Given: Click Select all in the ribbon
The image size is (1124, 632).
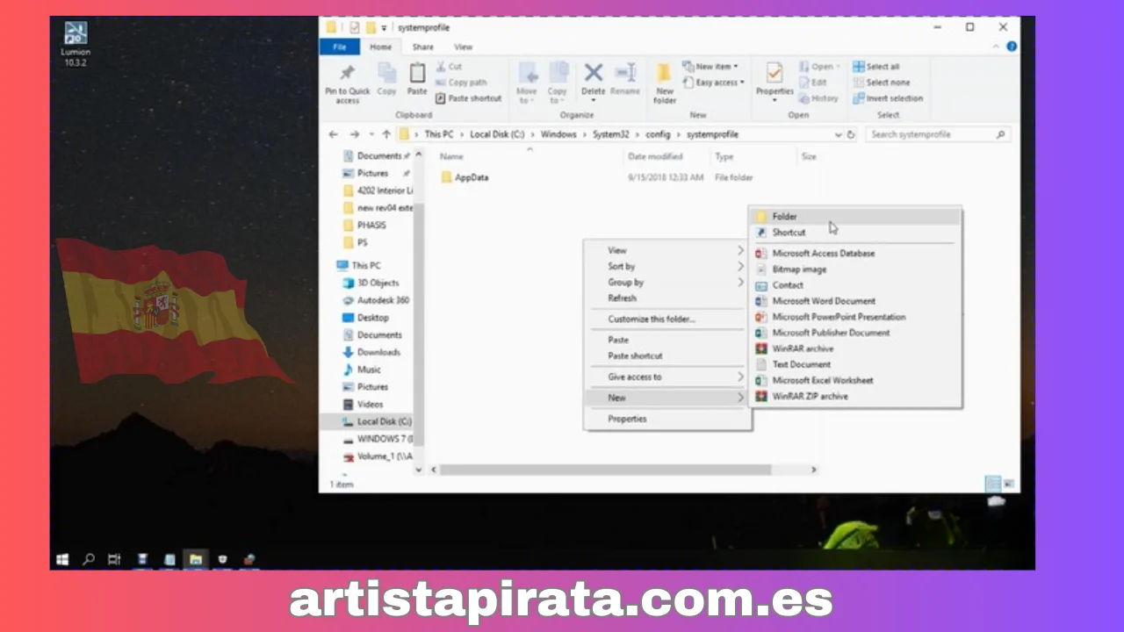Looking at the screenshot, I should tap(875, 67).
